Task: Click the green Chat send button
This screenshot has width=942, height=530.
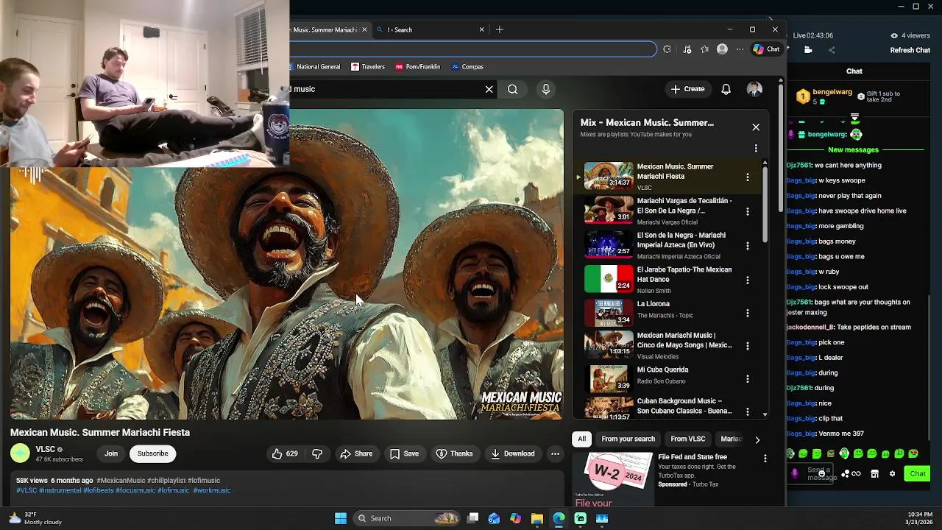Action: (x=917, y=474)
